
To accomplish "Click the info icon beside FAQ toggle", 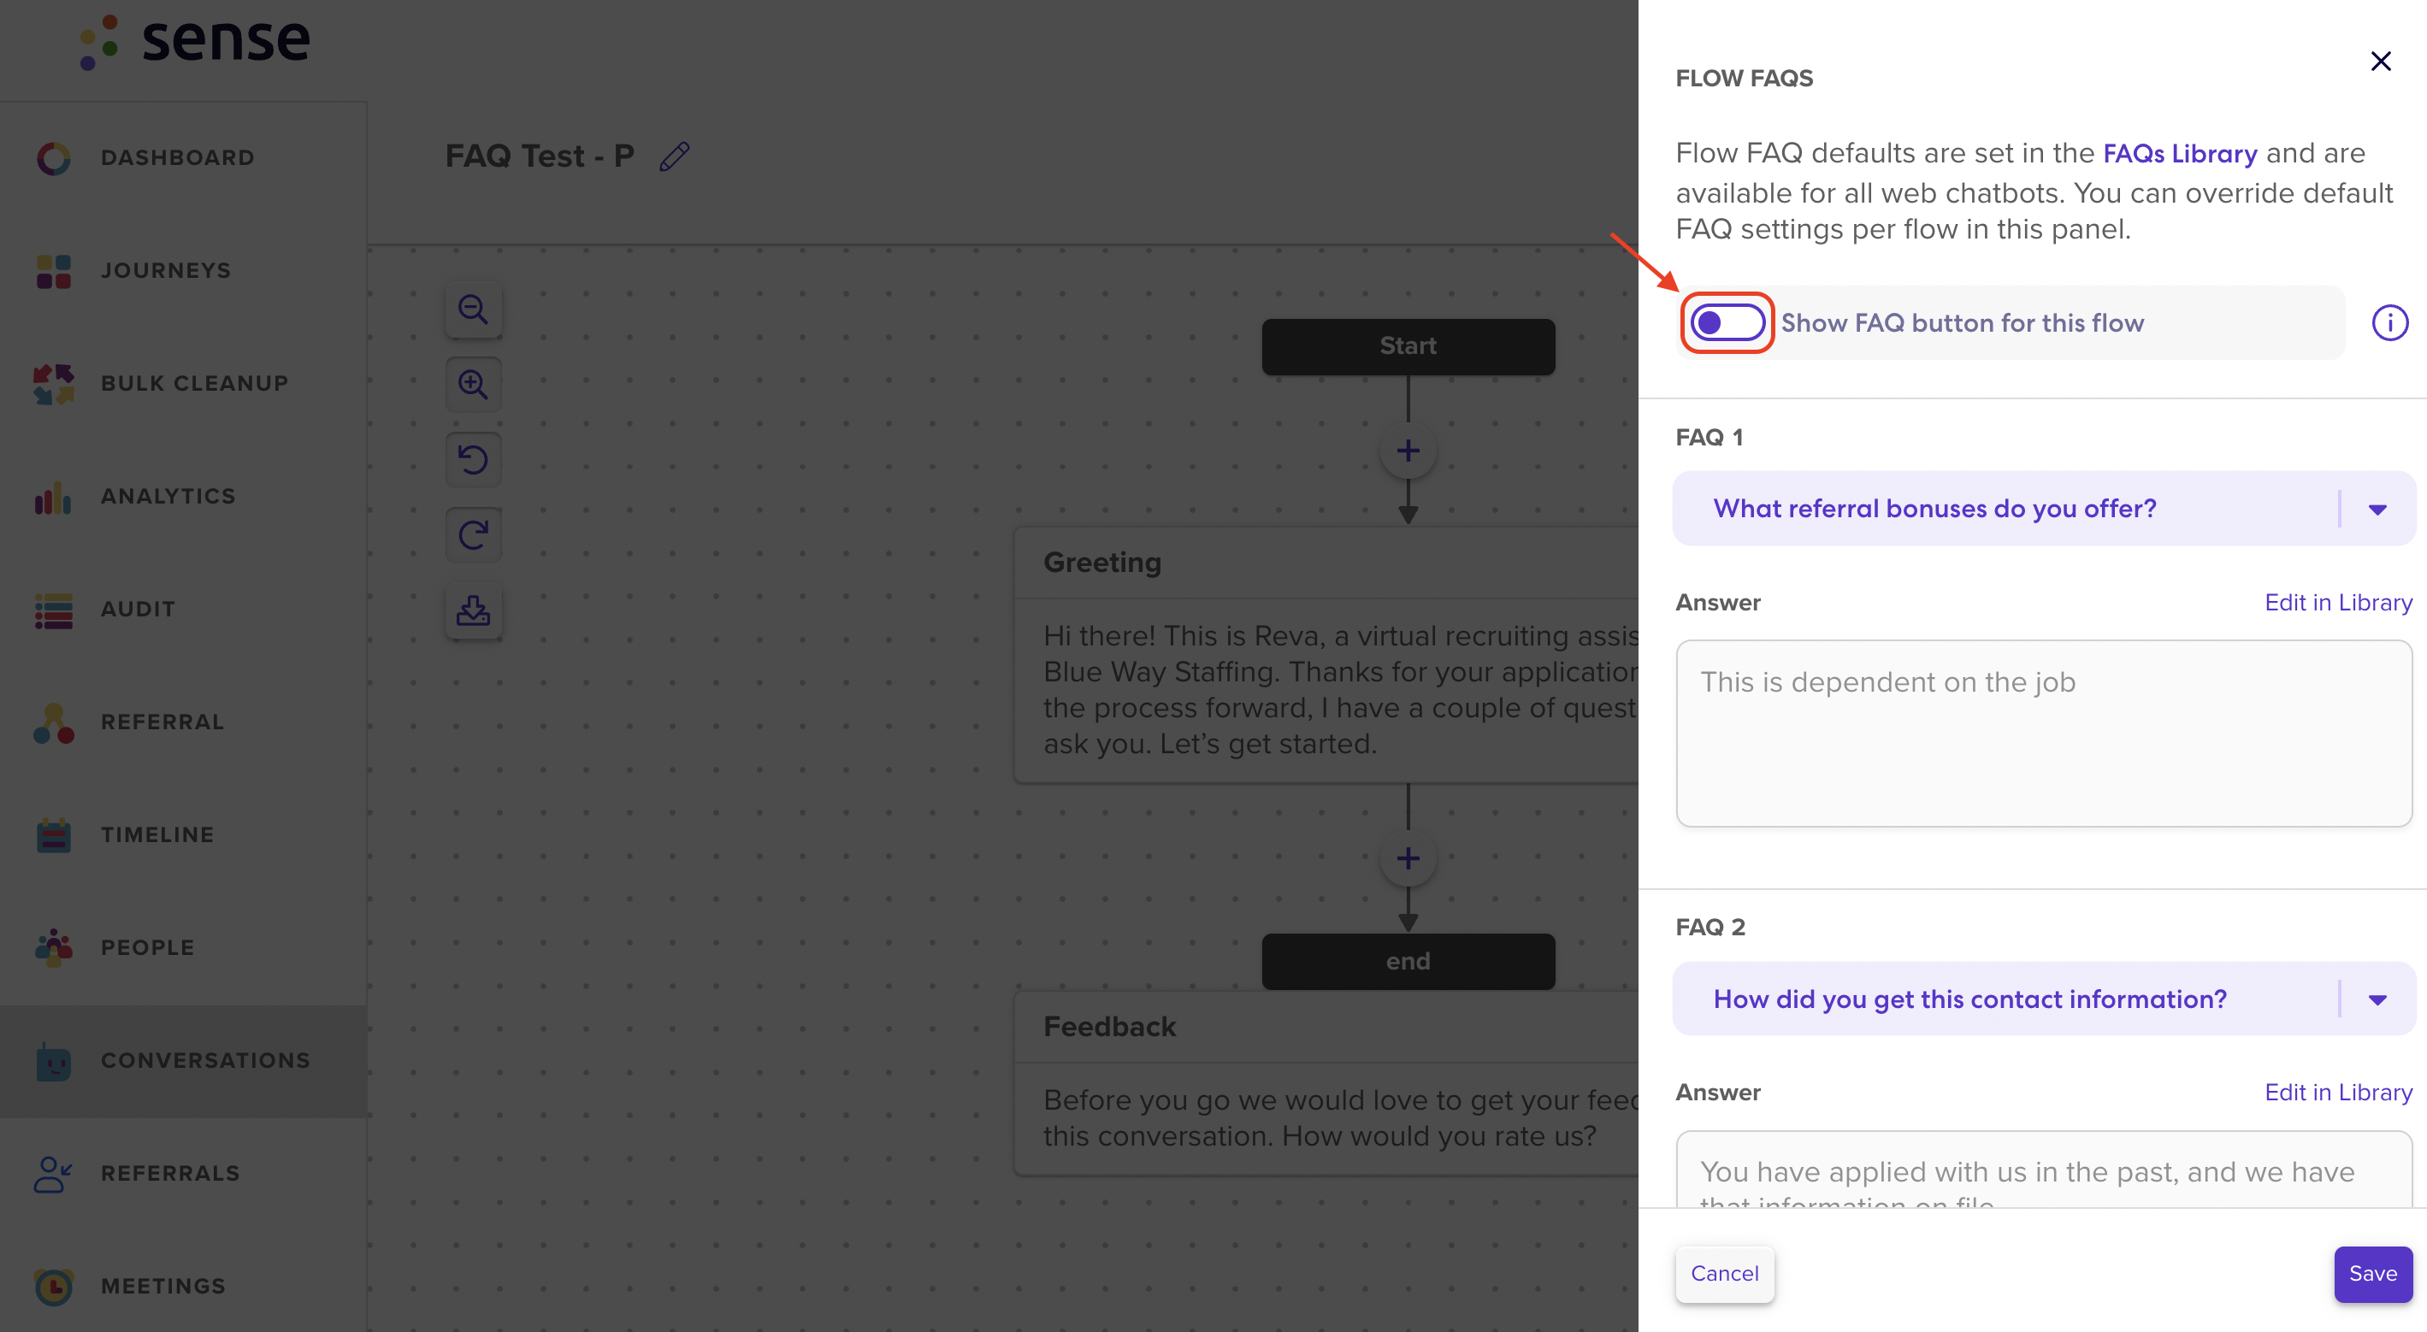I will (2389, 323).
